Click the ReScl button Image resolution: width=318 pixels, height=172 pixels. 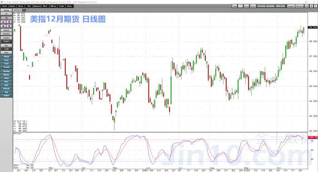6,30
